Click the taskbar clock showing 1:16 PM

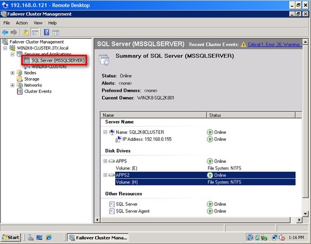click(x=296, y=238)
